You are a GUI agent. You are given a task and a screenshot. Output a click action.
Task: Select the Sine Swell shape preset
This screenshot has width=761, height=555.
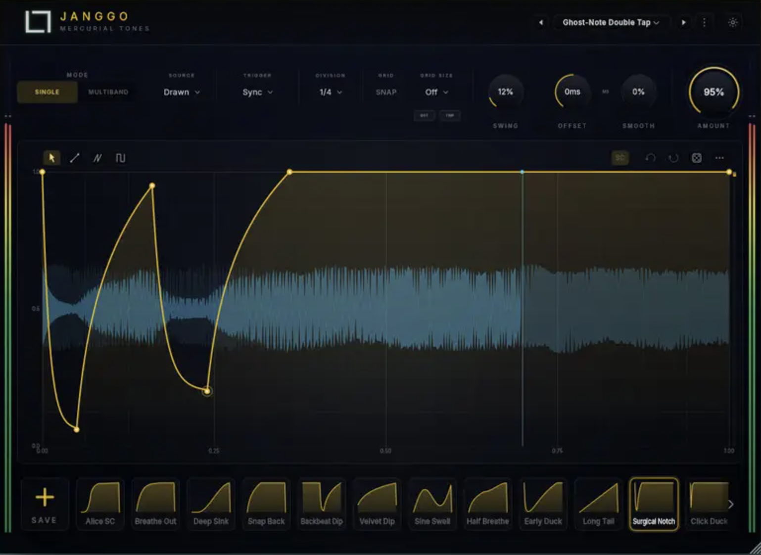pyautogui.click(x=432, y=504)
